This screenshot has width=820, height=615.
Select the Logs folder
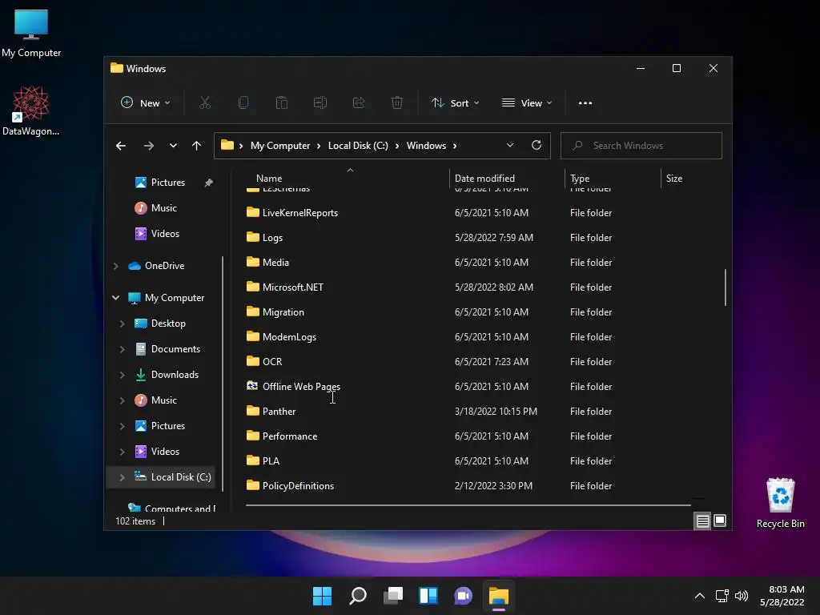[272, 237]
